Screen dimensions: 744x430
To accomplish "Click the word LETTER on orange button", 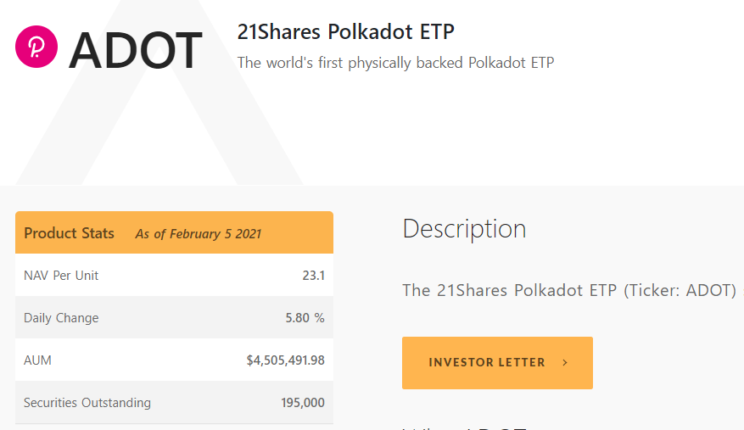I will [x=522, y=363].
